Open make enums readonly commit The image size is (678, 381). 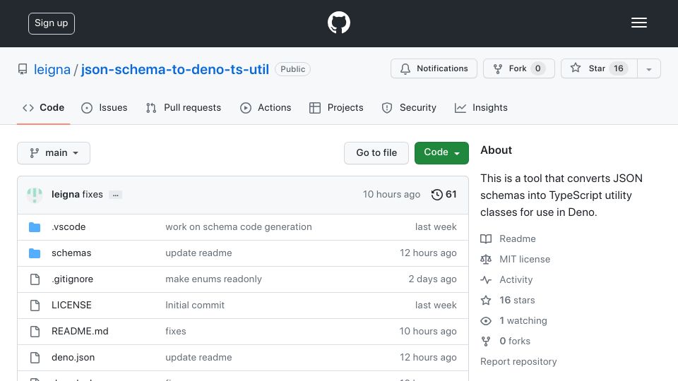[x=213, y=279]
